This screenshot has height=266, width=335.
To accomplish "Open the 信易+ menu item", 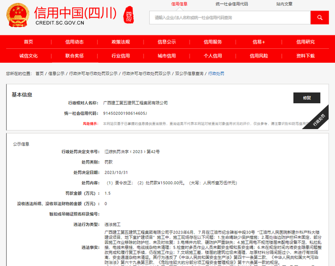I will [x=259, y=42].
